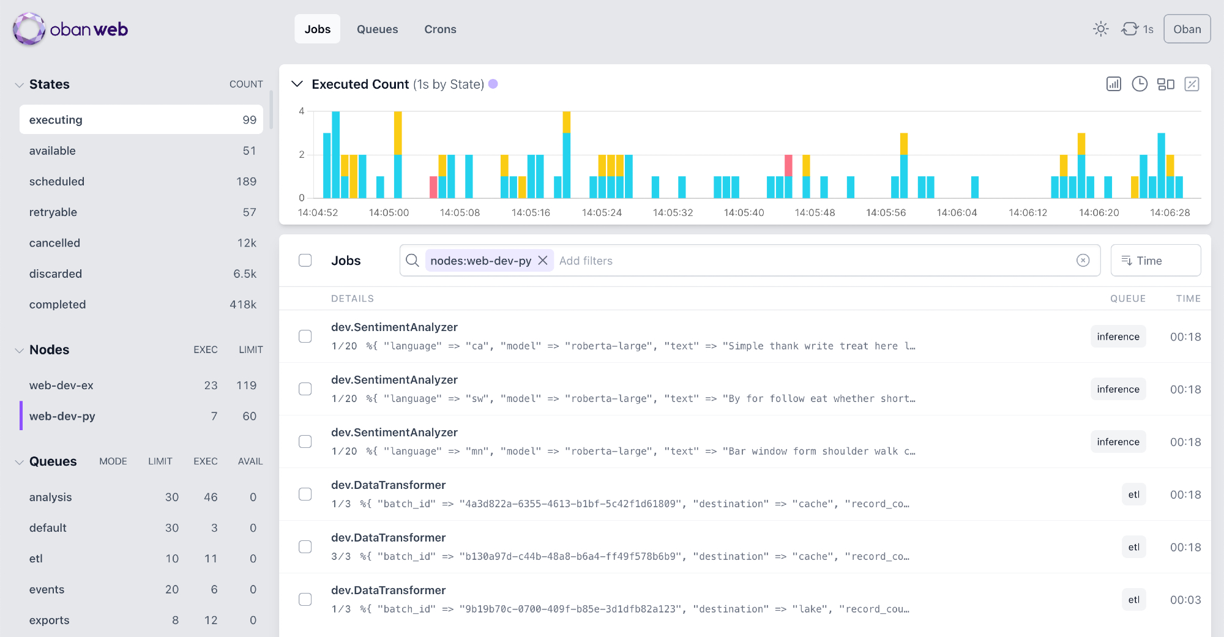This screenshot has width=1224, height=637.
Task: Open the Time sort dropdown
Action: pyautogui.click(x=1155, y=261)
